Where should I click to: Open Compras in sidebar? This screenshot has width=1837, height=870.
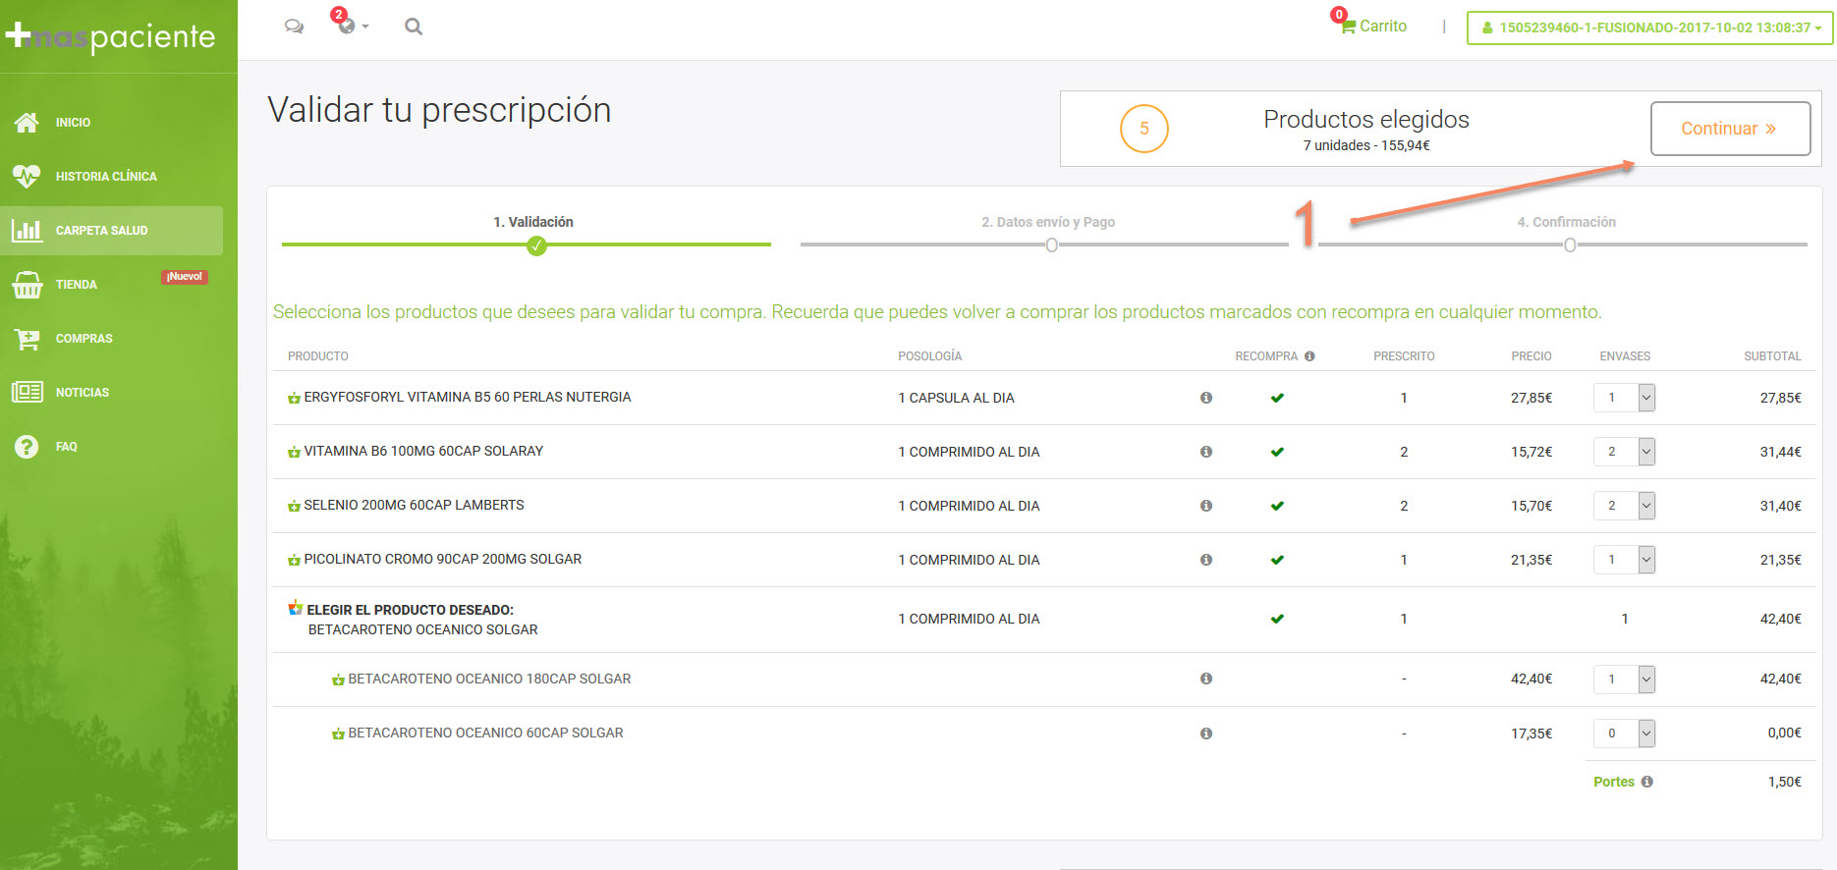83,339
